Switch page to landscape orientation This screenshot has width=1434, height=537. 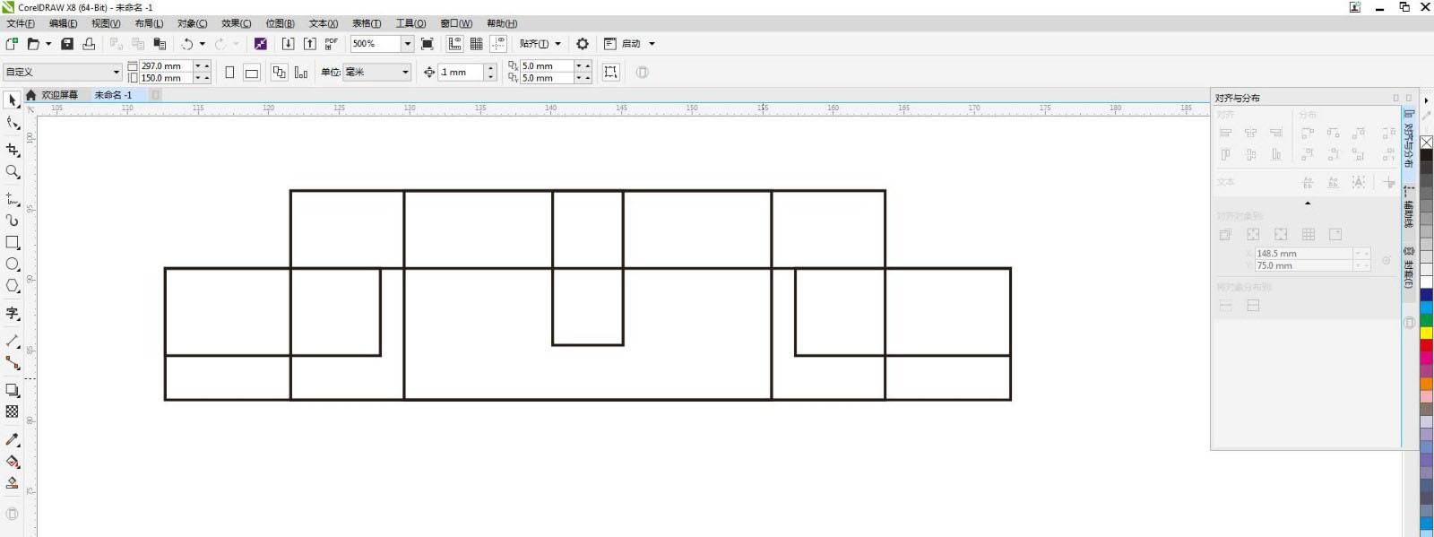pos(252,73)
